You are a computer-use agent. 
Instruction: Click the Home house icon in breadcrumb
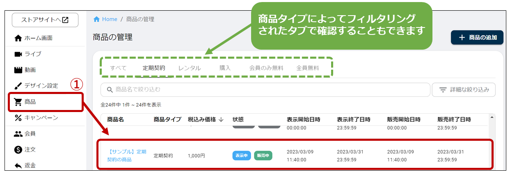(97, 19)
